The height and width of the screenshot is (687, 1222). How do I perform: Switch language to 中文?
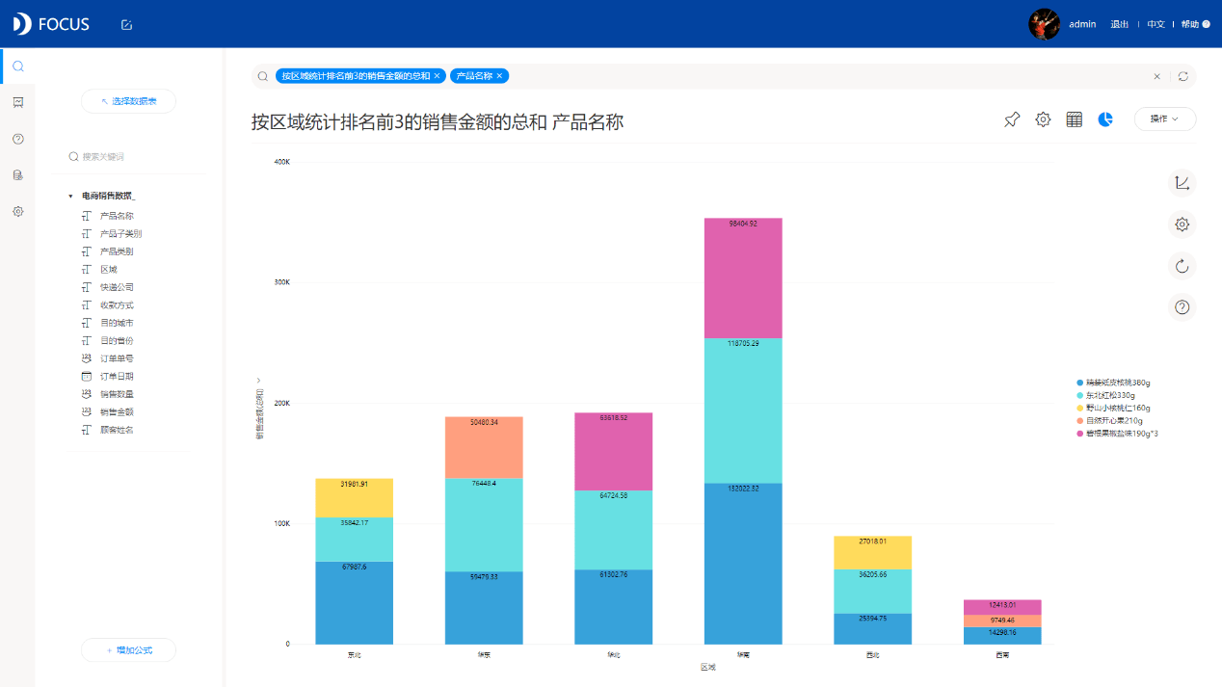[1156, 24]
